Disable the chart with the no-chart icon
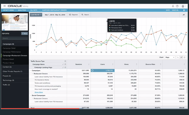This screenshot has width=189, height=115. click(184, 57)
